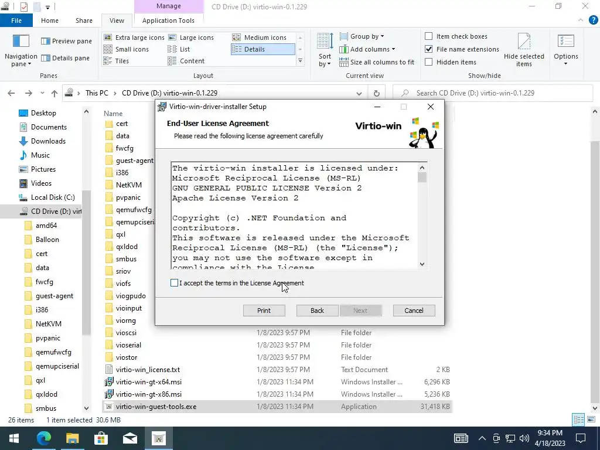Viewport: 600px width, 450px height.
Task: Open the File menu
Action: 16,21
